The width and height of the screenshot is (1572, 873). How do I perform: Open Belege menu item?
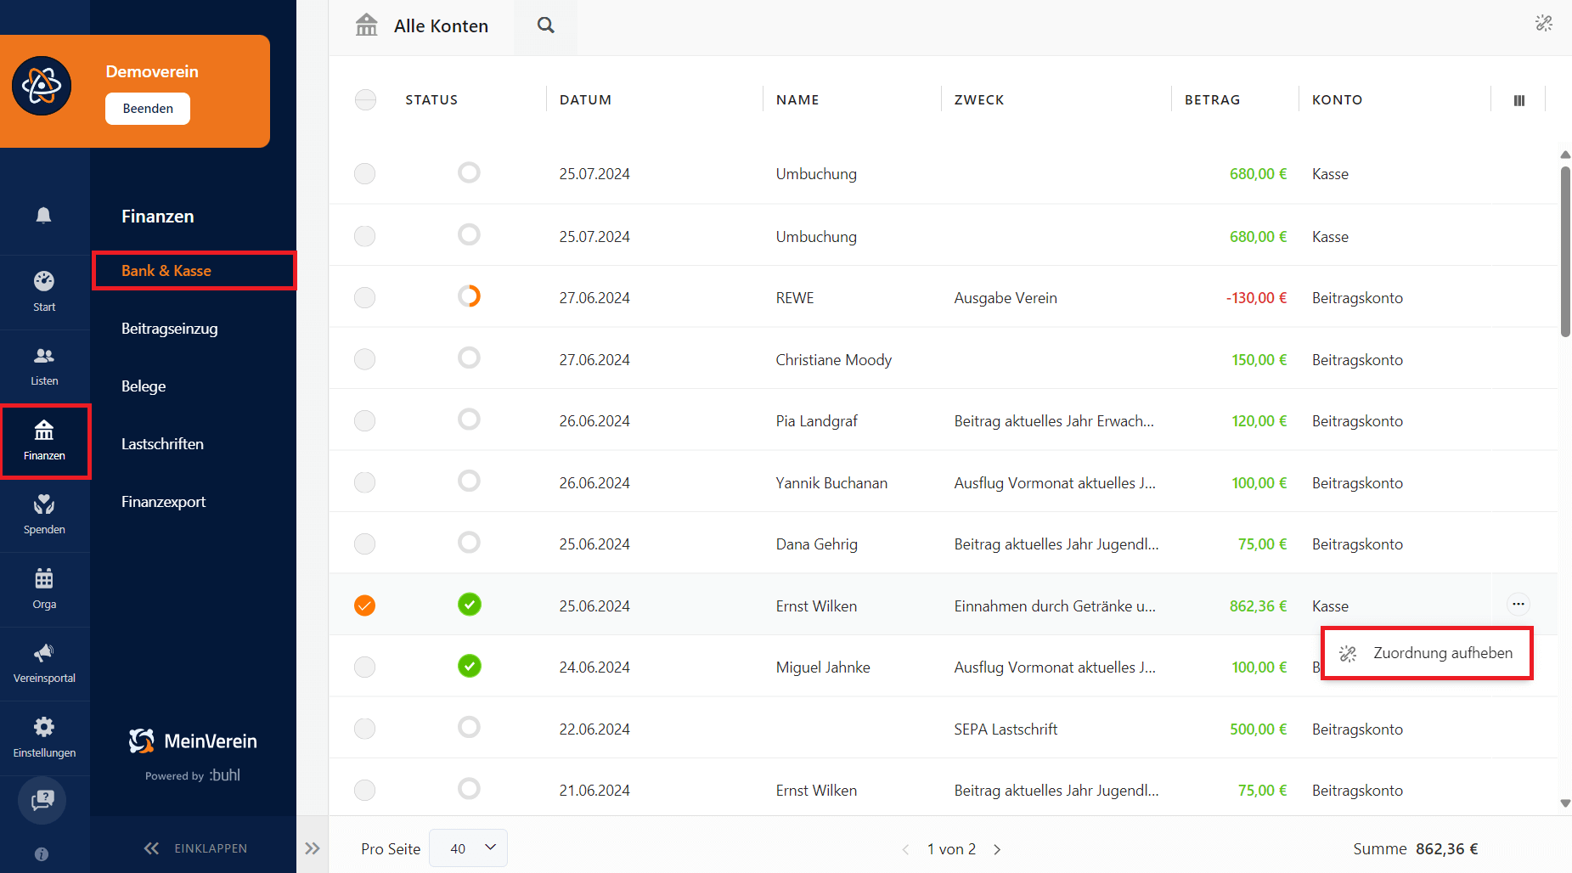click(x=144, y=386)
